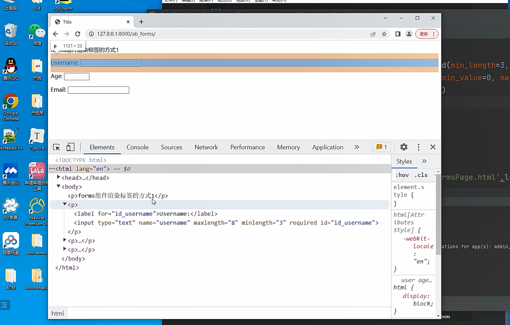
Task: Toggle device toolbar in DevTools
Action: (x=70, y=147)
